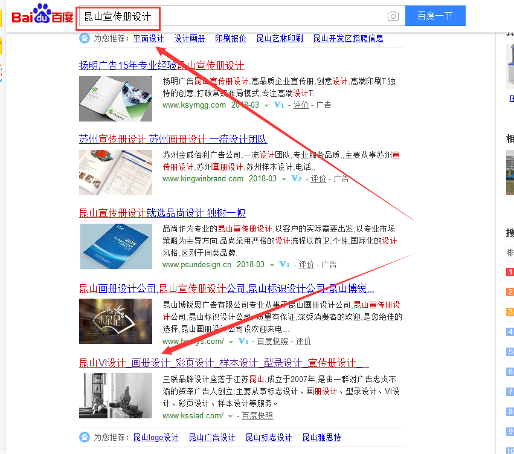Click V1 badge on ksymgg.com result
514x454 pixels.
click(279, 105)
